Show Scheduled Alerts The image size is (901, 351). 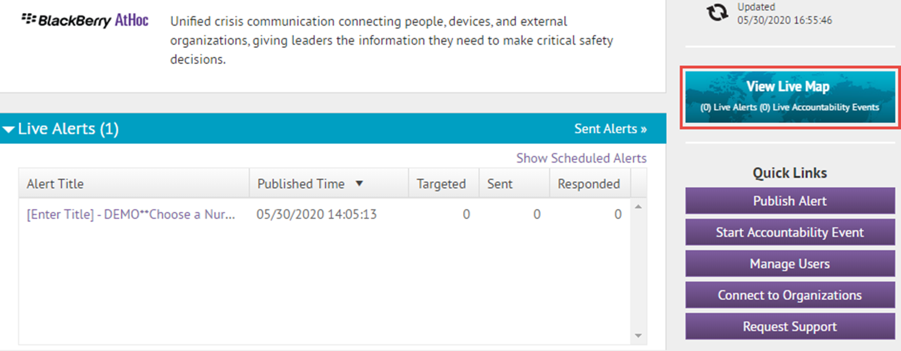coord(581,158)
